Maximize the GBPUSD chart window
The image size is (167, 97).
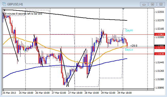[153, 4]
